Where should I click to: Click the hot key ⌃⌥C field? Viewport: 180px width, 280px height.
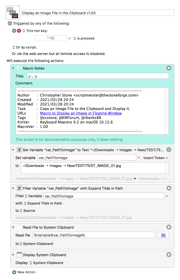(51, 38)
